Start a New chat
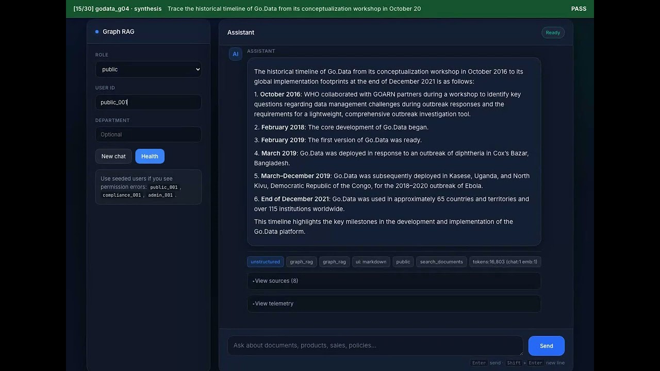This screenshot has width=660, height=371. coord(113,156)
